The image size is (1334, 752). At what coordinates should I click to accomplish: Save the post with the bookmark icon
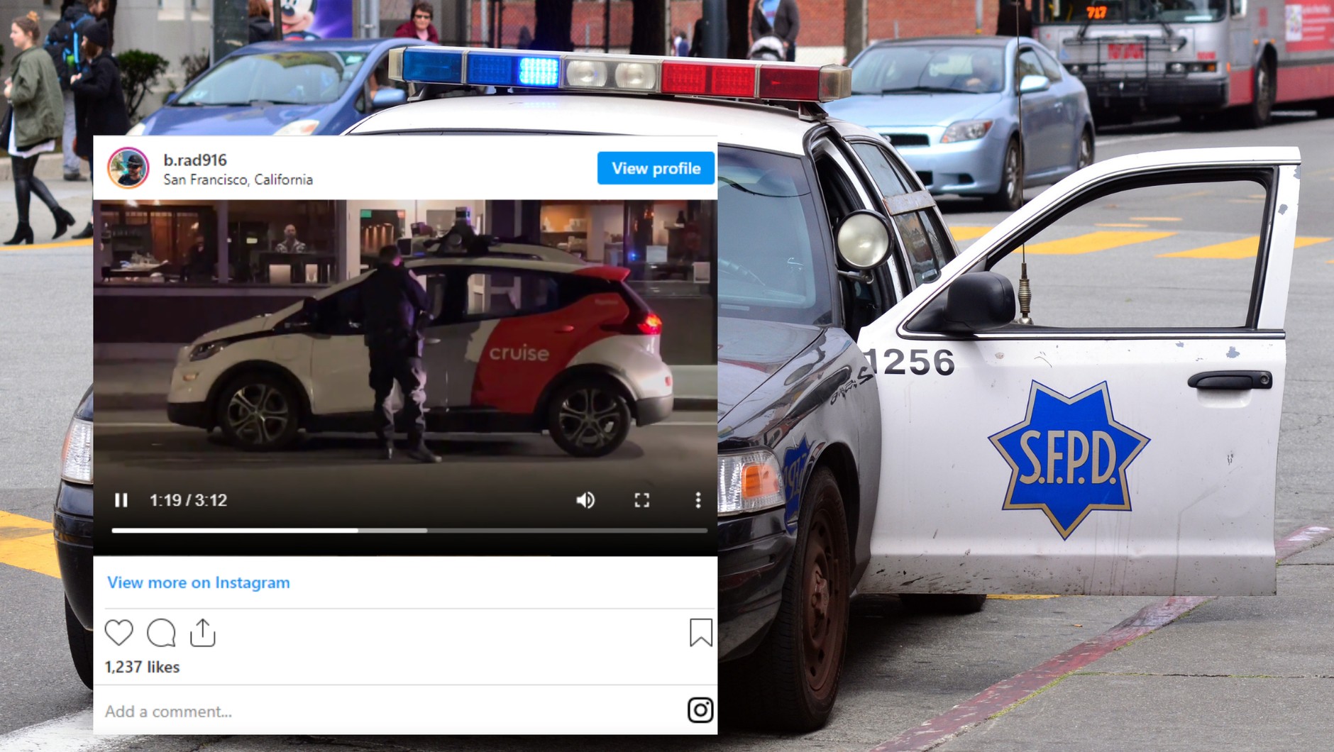coord(700,632)
